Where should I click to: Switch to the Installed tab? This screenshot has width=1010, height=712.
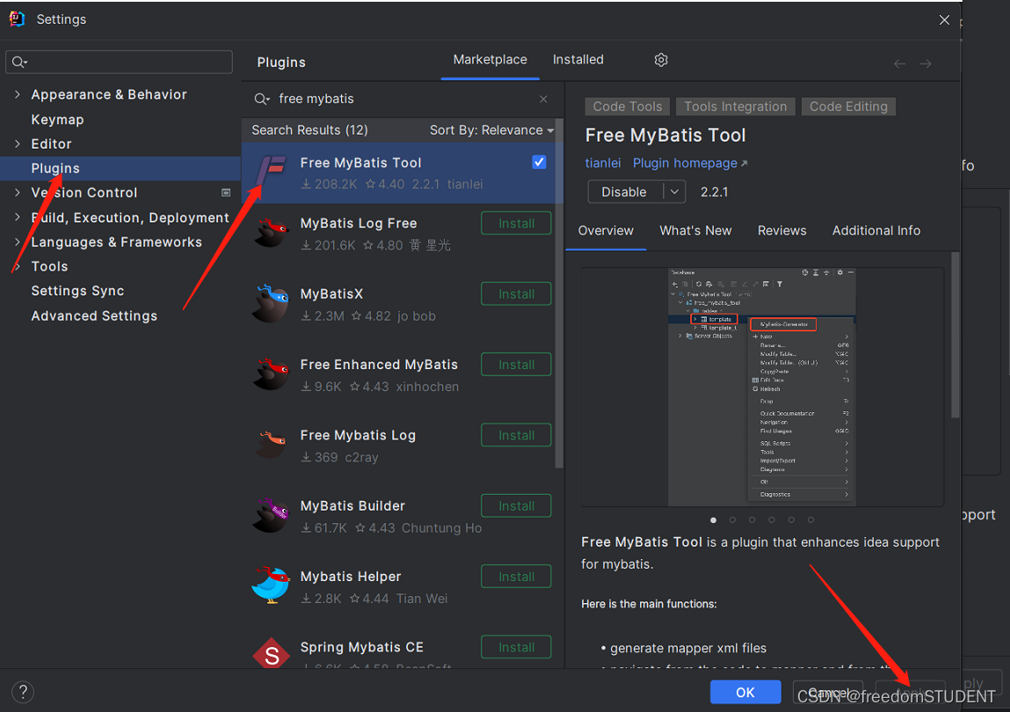(x=578, y=59)
